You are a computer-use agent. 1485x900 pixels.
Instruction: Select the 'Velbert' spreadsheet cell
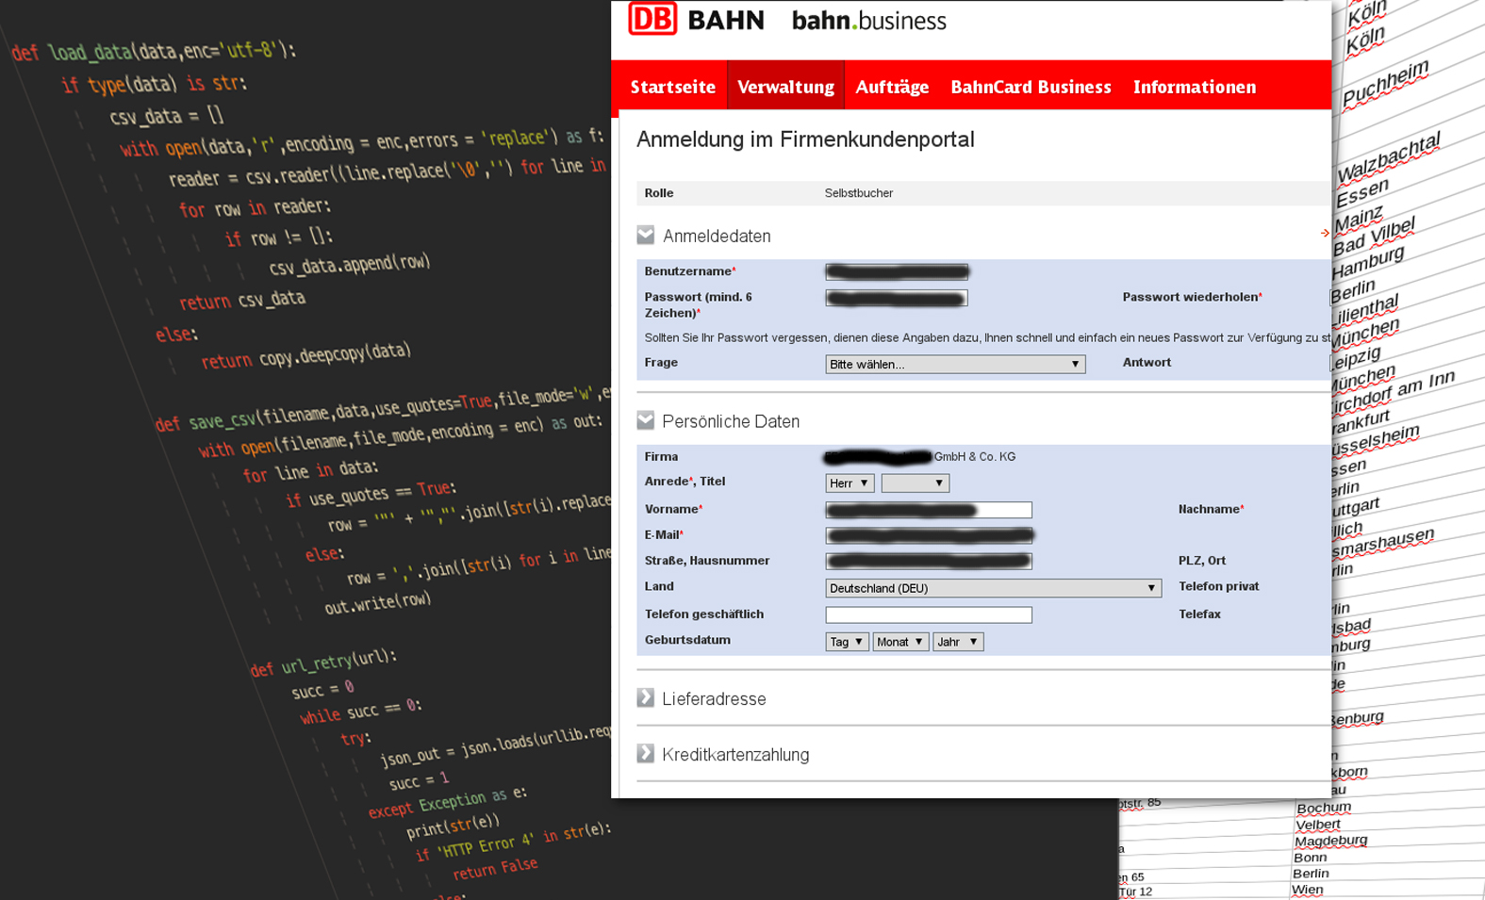pos(1318,825)
